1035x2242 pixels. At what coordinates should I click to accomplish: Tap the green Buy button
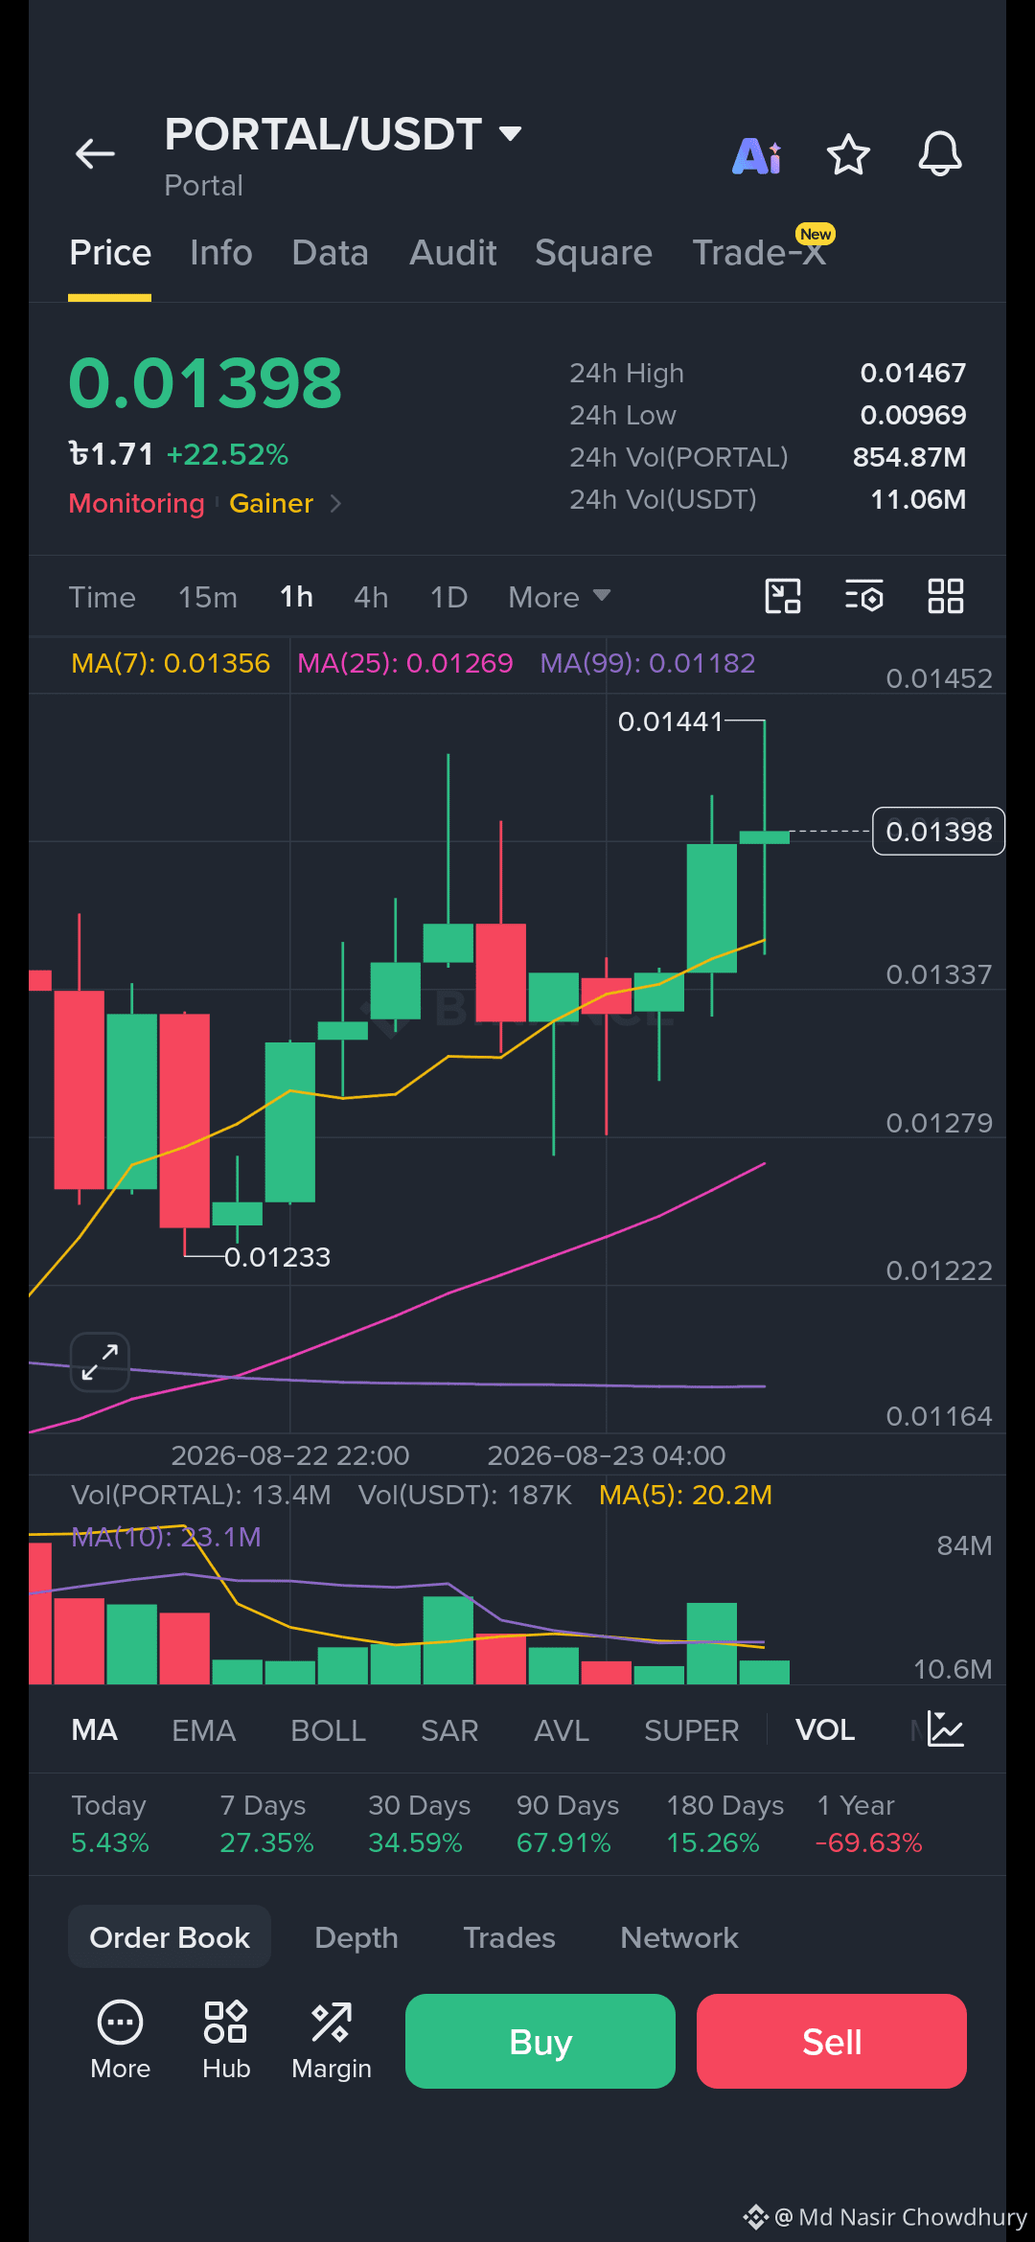point(540,2041)
